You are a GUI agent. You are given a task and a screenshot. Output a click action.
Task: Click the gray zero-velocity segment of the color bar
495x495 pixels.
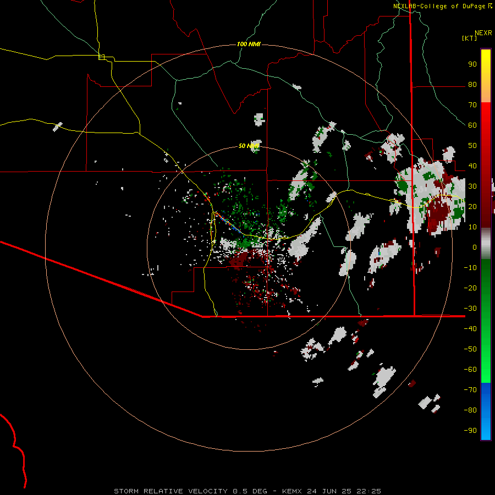pos(486,244)
